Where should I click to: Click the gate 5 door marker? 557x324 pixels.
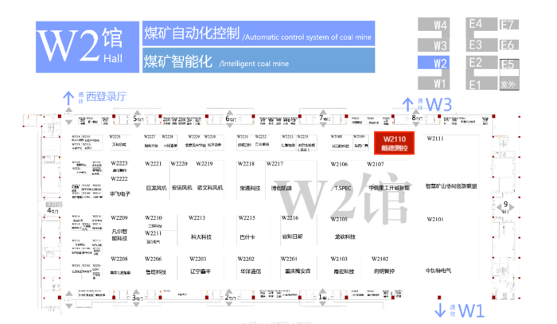pos(138,119)
